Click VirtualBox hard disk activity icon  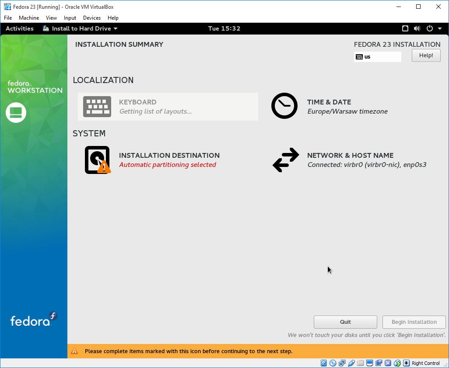coord(323,363)
